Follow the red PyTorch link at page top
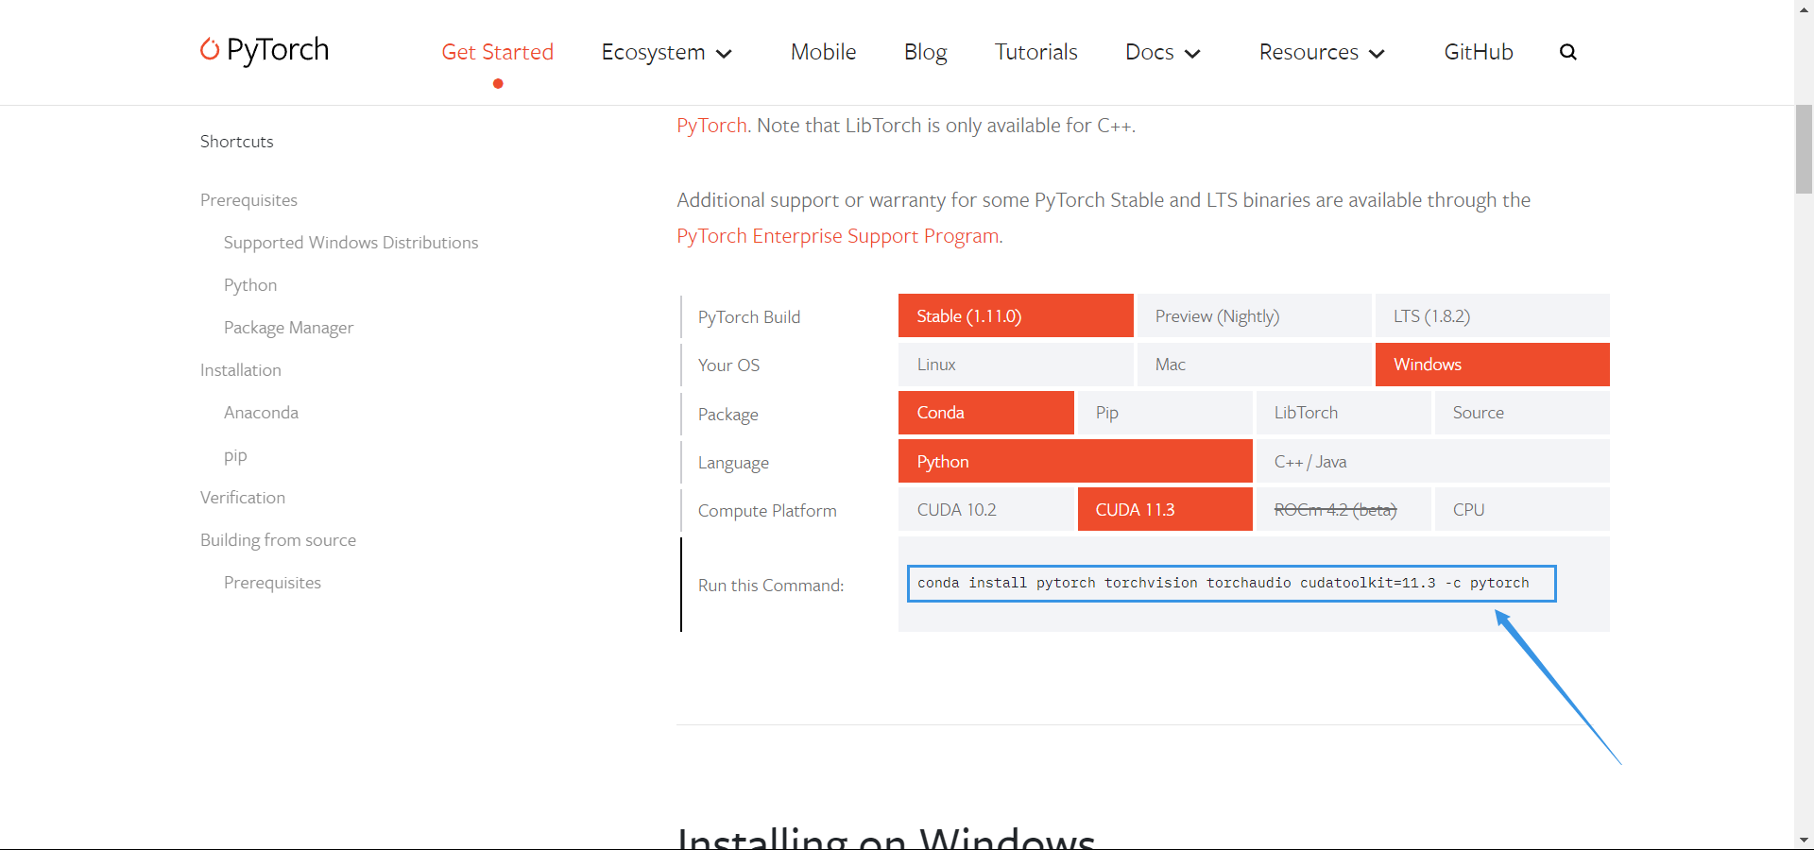Viewport: 1814px width, 850px height. [711, 126]
